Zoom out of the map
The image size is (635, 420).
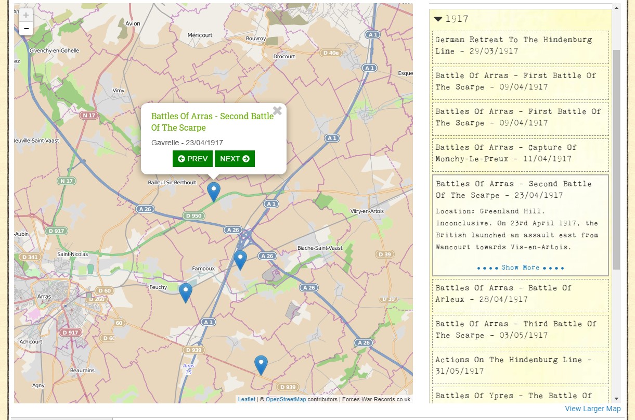coord(26,29)
